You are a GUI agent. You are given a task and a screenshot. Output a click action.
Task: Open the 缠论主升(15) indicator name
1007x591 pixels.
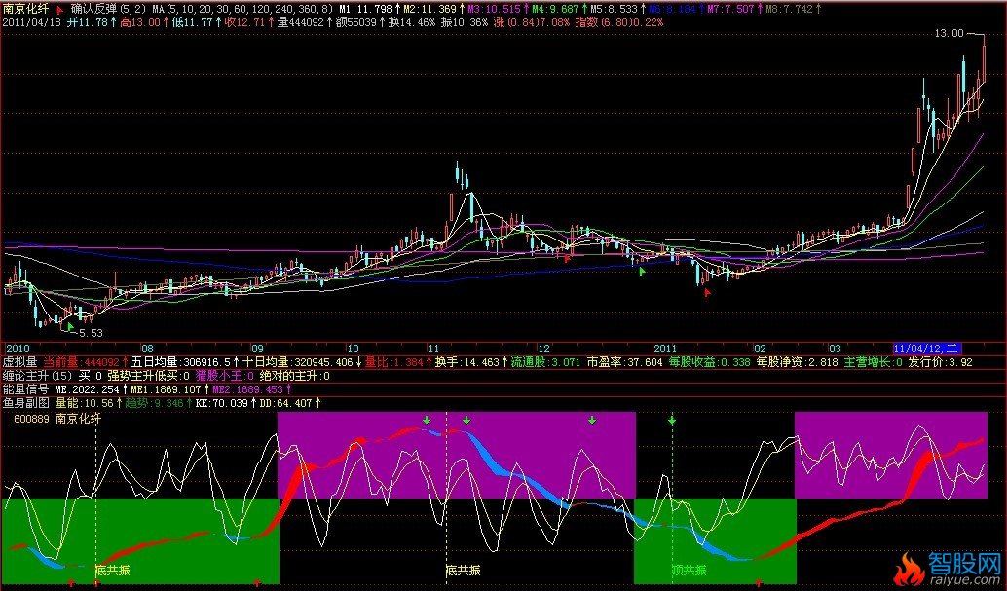tap(38, 376)
